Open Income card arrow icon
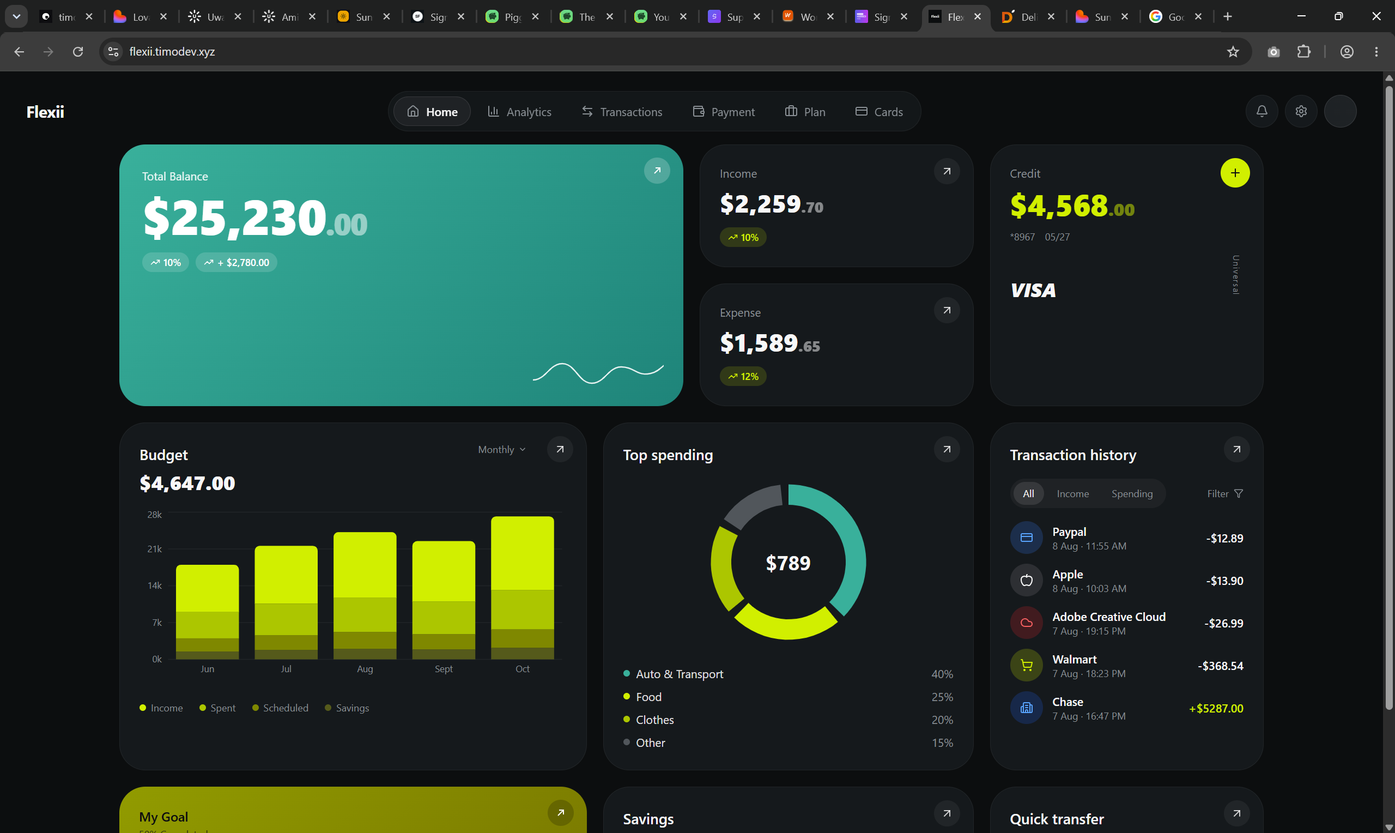 (947, 171)
